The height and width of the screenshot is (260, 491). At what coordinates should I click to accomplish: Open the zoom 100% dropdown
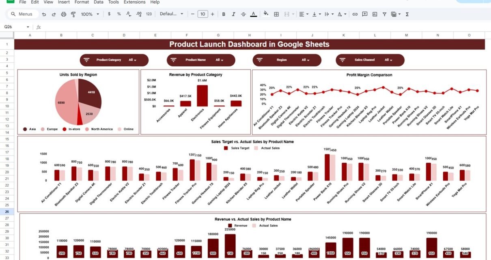pyautogui.click(x=90, y=14)
